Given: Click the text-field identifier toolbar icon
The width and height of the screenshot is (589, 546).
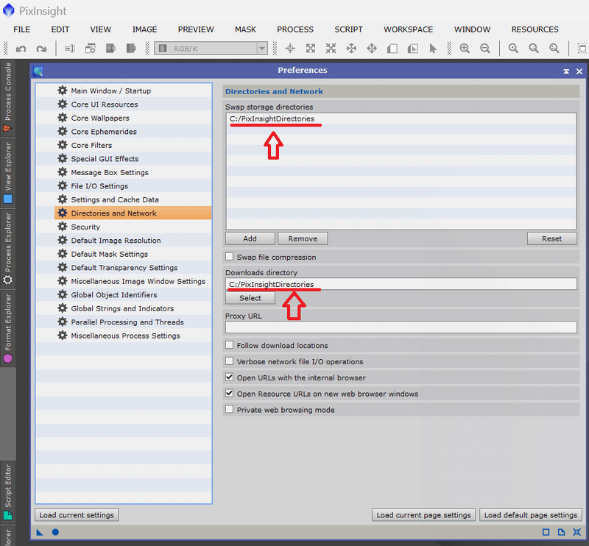Looking at the screenshot, I should (70, 49).
